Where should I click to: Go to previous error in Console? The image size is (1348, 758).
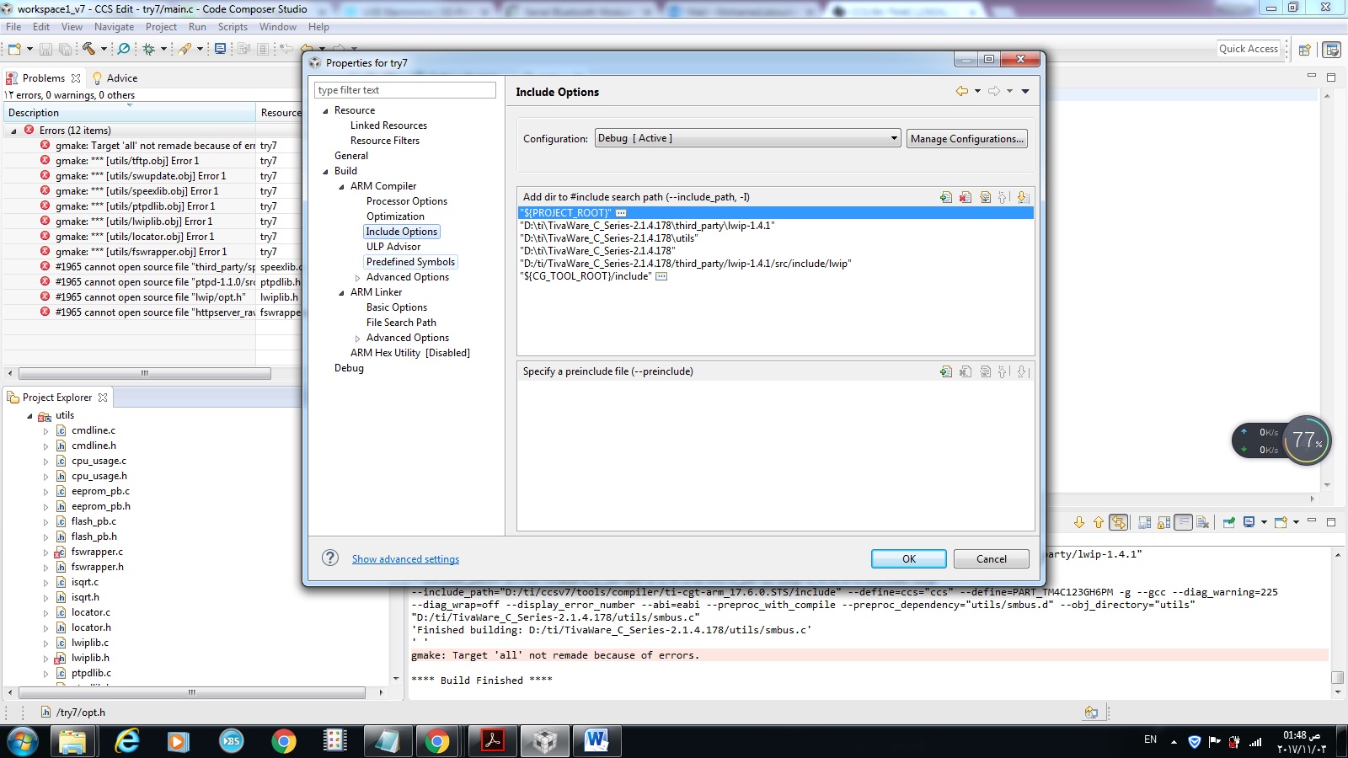[1099, 522]
